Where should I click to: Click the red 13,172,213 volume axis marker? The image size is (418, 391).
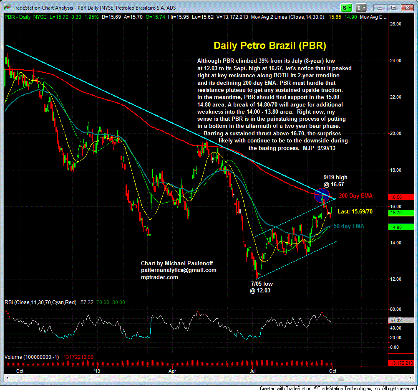tap(401, 363)
